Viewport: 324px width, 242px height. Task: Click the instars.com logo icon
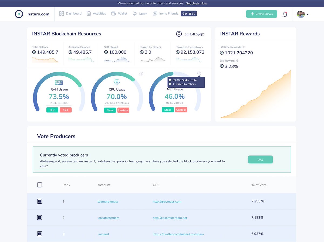tap(19, 14)
